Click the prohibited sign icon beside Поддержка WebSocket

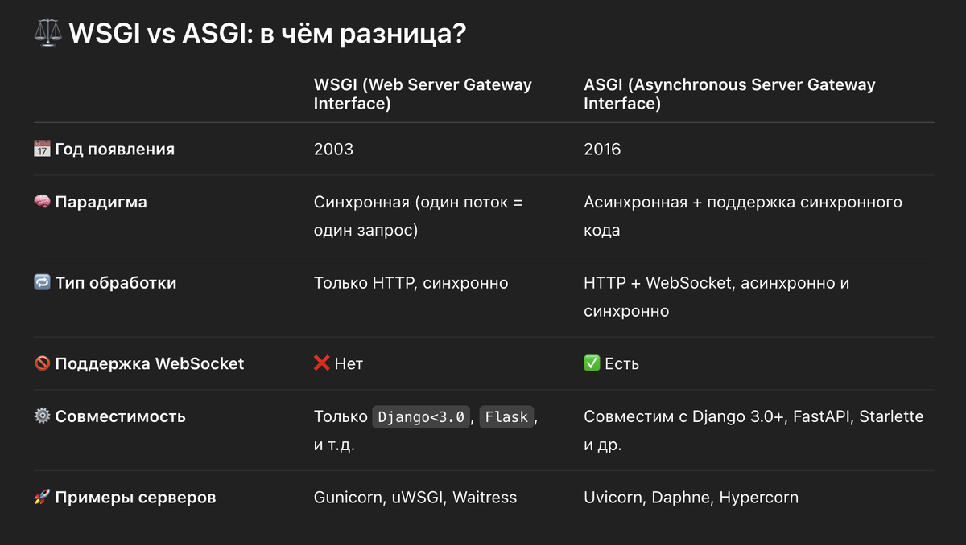pyautogui.click(x=42, y=363)
